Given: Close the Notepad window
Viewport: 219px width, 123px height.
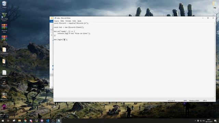Looking at the screenshot, I should 213,18.
